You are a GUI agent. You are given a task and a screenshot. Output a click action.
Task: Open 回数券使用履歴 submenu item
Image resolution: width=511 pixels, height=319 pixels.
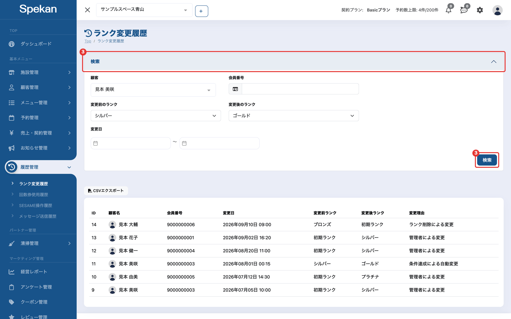[34, 195]
